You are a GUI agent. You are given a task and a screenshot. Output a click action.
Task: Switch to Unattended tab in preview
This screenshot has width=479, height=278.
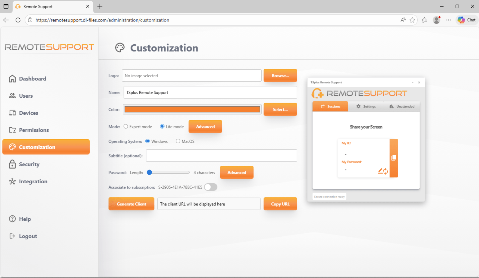pyautogui.click(x=402, y=106)
